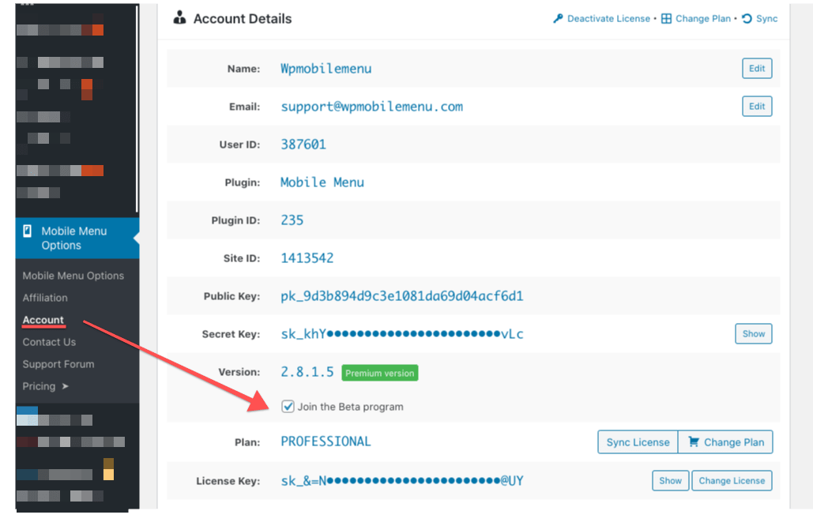
Task: Click the sidebar scrollbar
Action: coord(137,107)
